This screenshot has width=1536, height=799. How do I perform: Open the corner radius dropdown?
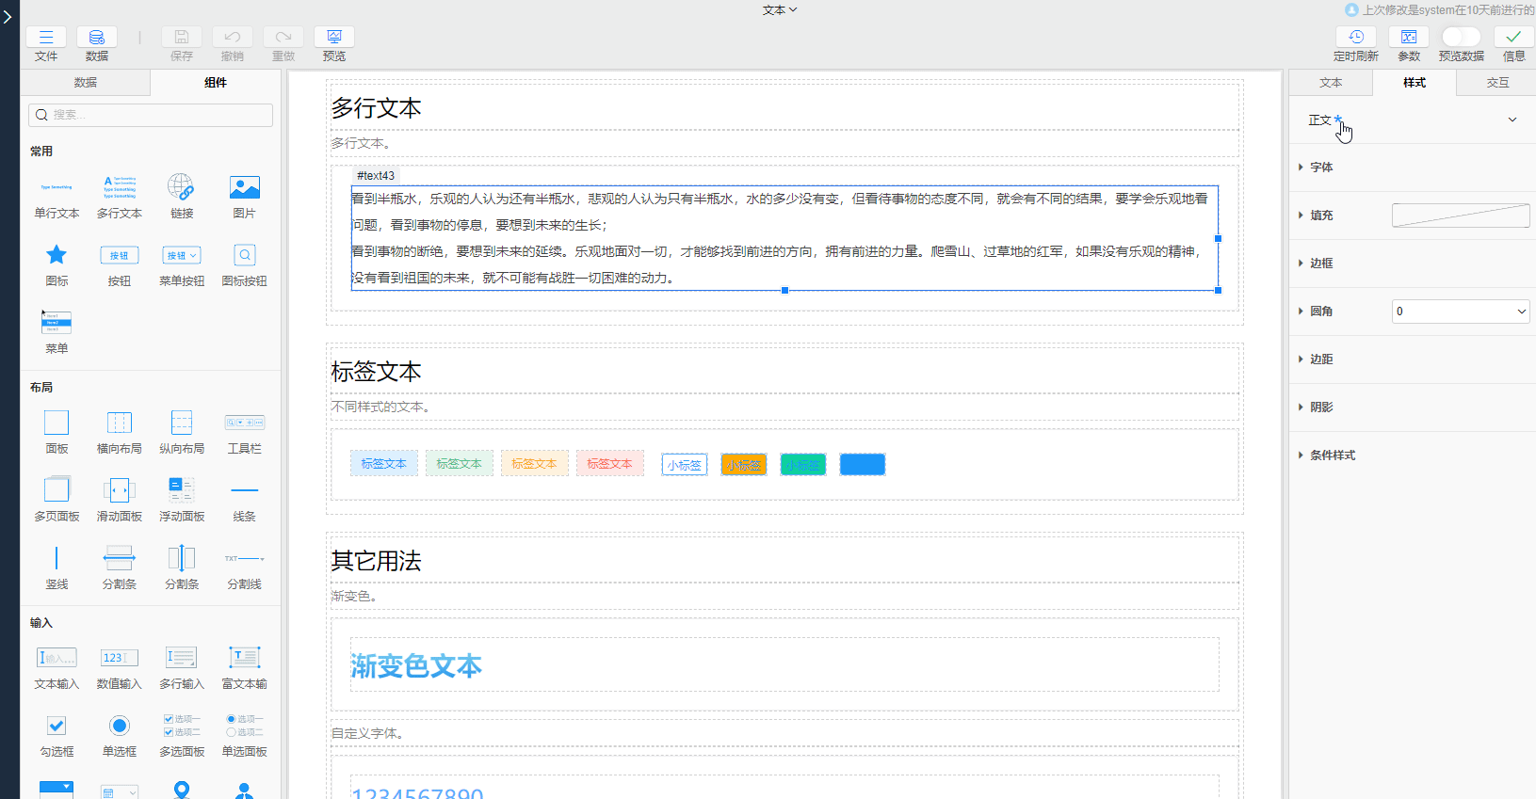1460,312
